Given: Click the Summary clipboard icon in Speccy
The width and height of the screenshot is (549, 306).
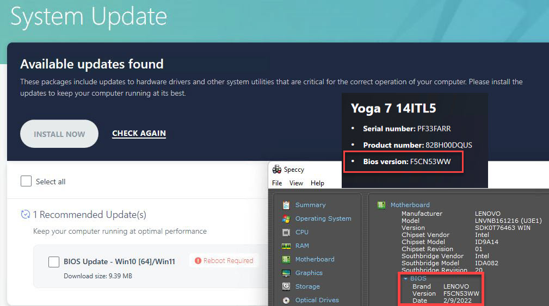Looking at the screenshot, I should coord(286,205).
